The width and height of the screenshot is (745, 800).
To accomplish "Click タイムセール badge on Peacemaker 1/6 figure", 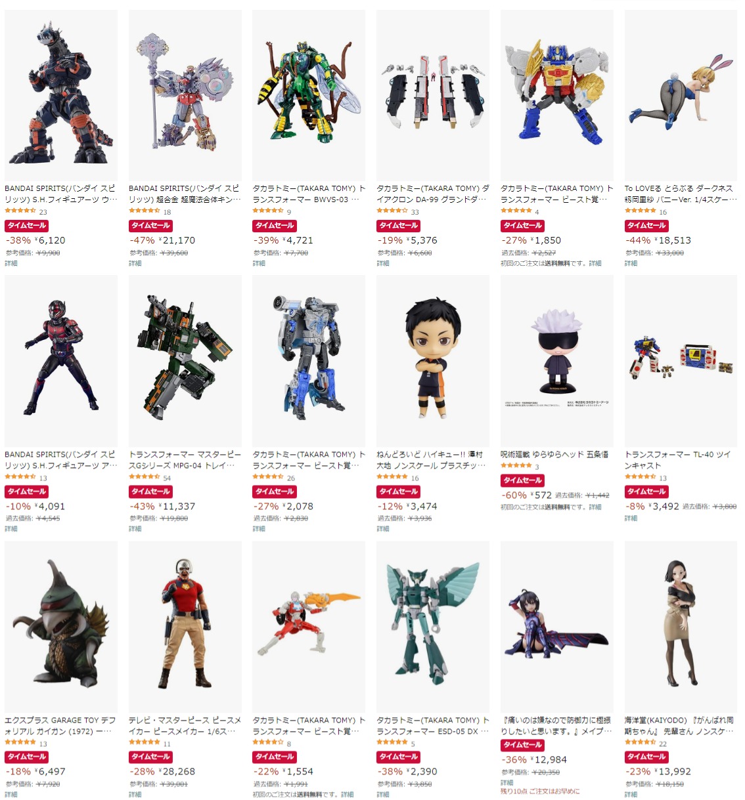I will (x=150, y=757).
